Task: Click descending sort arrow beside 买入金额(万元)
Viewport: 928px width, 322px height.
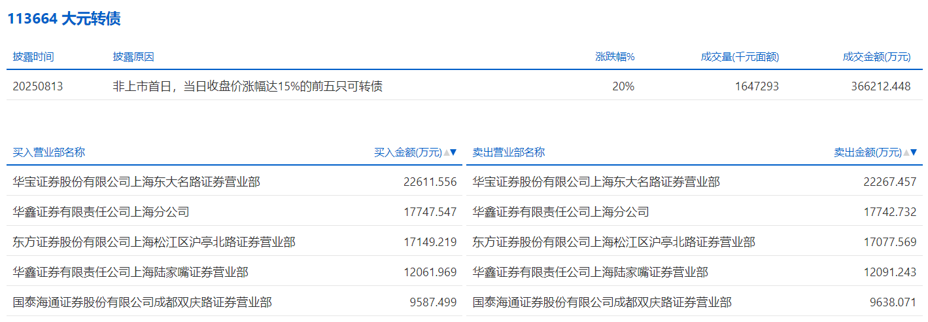Action: click(453, 153)
